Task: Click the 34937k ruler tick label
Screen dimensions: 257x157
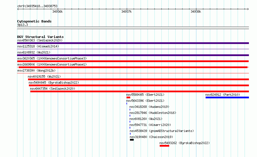Action: pyautogui.click(x=126, y=12)
